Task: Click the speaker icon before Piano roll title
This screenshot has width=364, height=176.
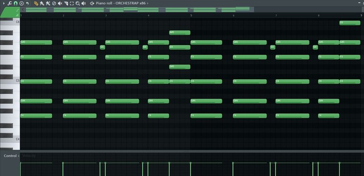Action: click(x=92, y=3)
